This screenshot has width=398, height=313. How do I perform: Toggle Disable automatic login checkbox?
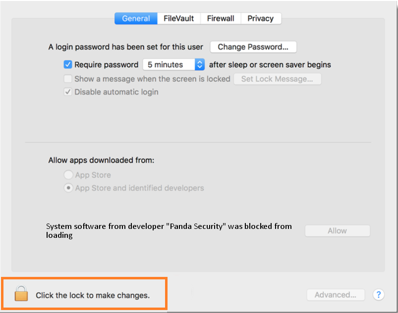[x=68, y=91]
